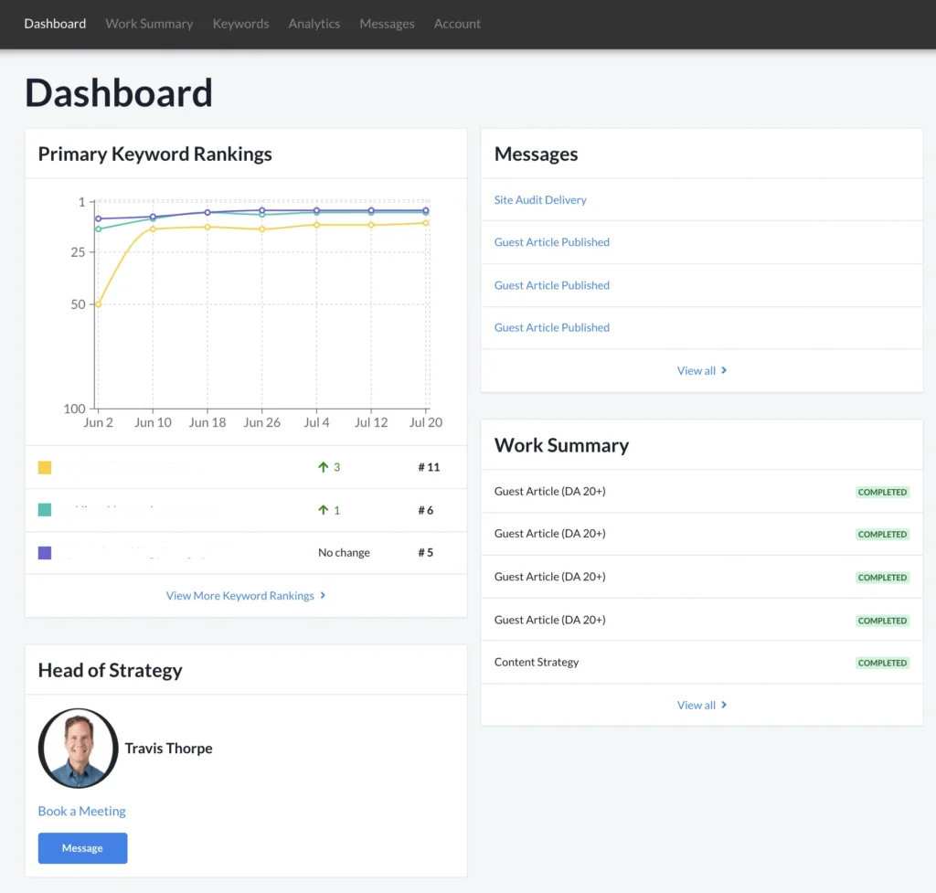This screenshot has height=893, width=936.
Task: Click the teal keyword color swatch
Action: coord(45,510)
